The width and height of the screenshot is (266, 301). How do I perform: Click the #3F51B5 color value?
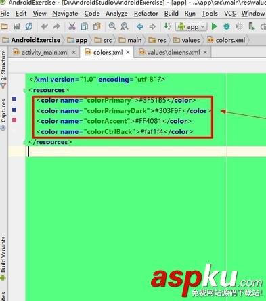click(x=152, y=100)
